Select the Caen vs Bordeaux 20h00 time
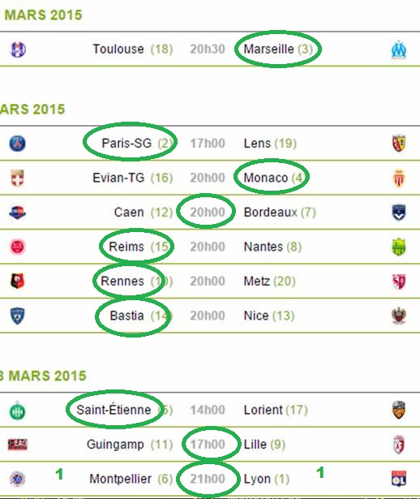Image resolution: width=420 pixels, height=499 pixels. (x=208, y=213)
